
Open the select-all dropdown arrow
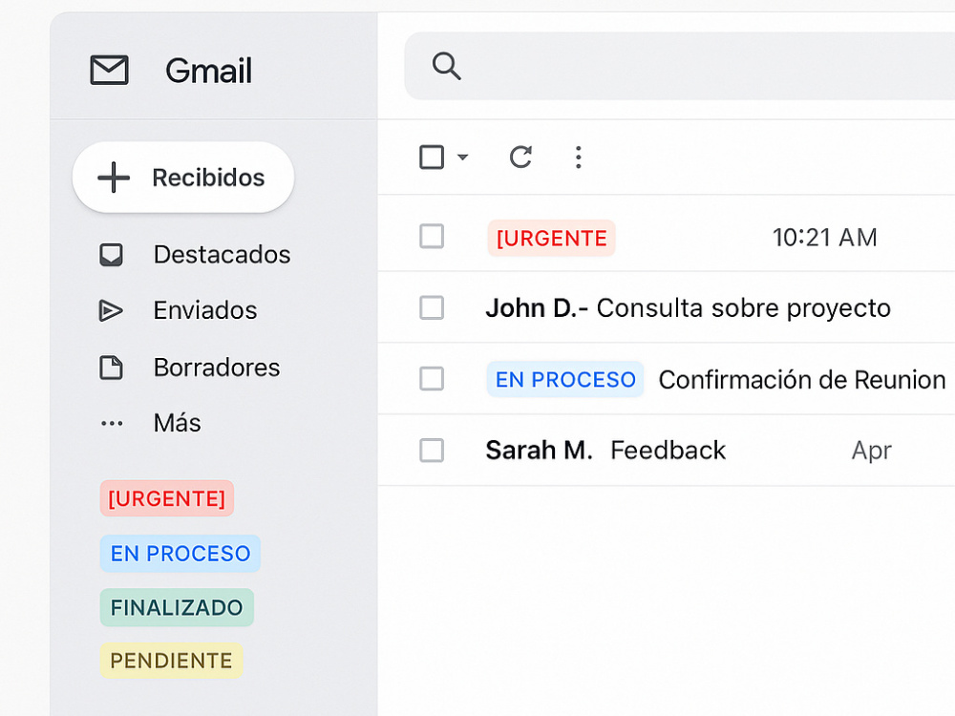pos(463,158)
